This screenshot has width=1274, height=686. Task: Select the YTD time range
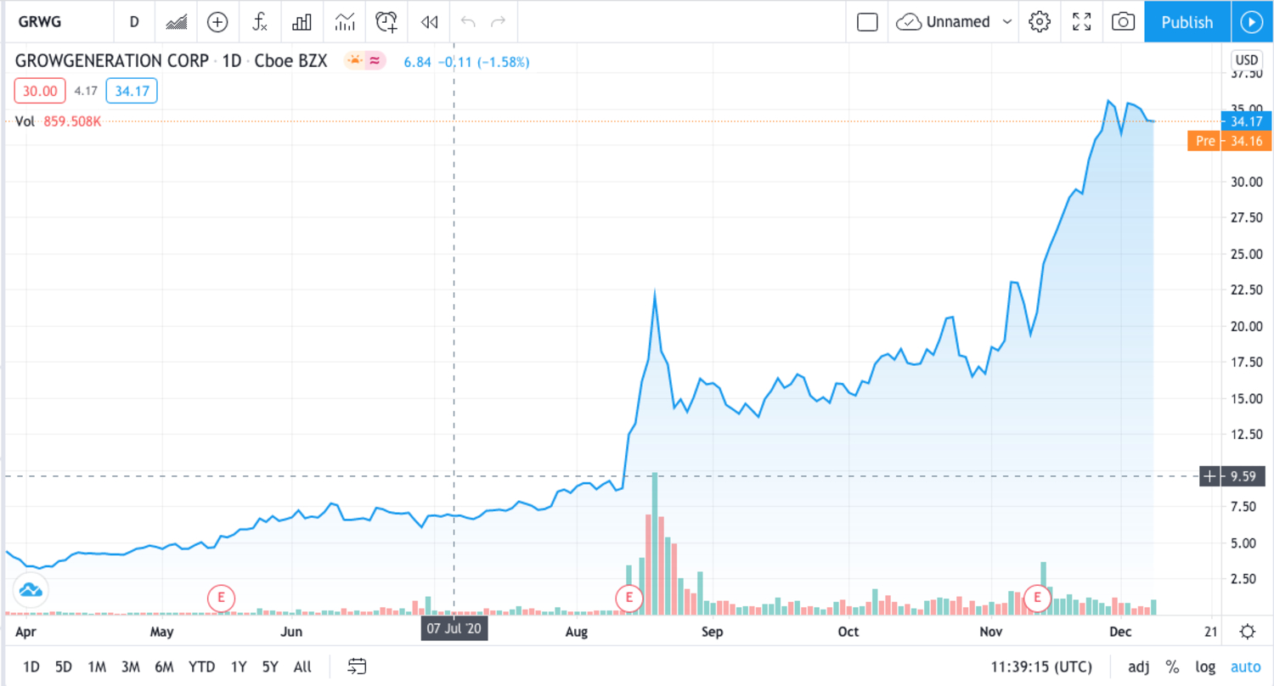[x=201, y=666]
